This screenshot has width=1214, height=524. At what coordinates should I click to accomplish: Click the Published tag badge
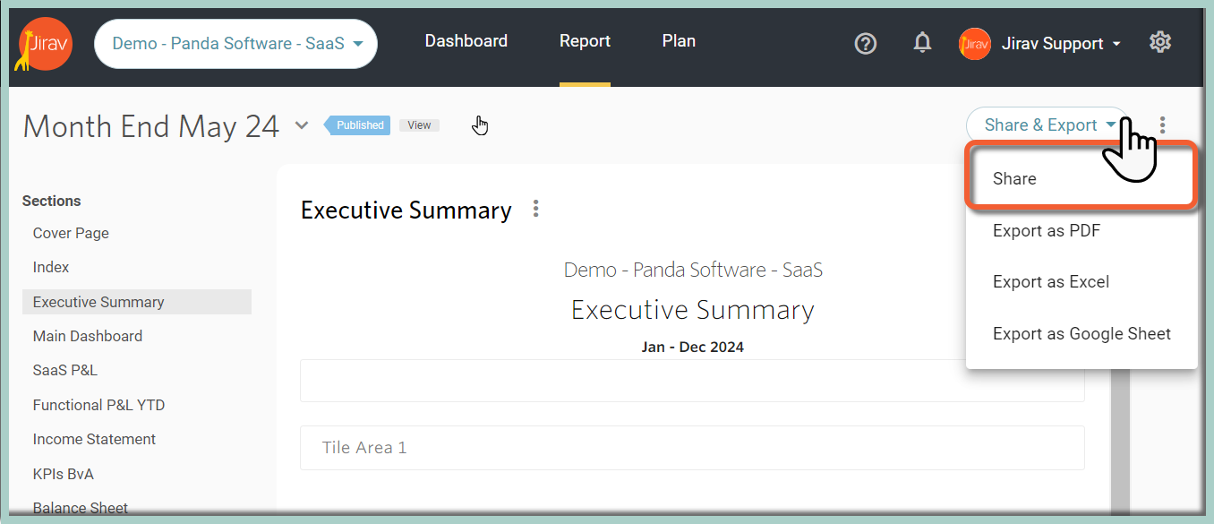(357, 125)
